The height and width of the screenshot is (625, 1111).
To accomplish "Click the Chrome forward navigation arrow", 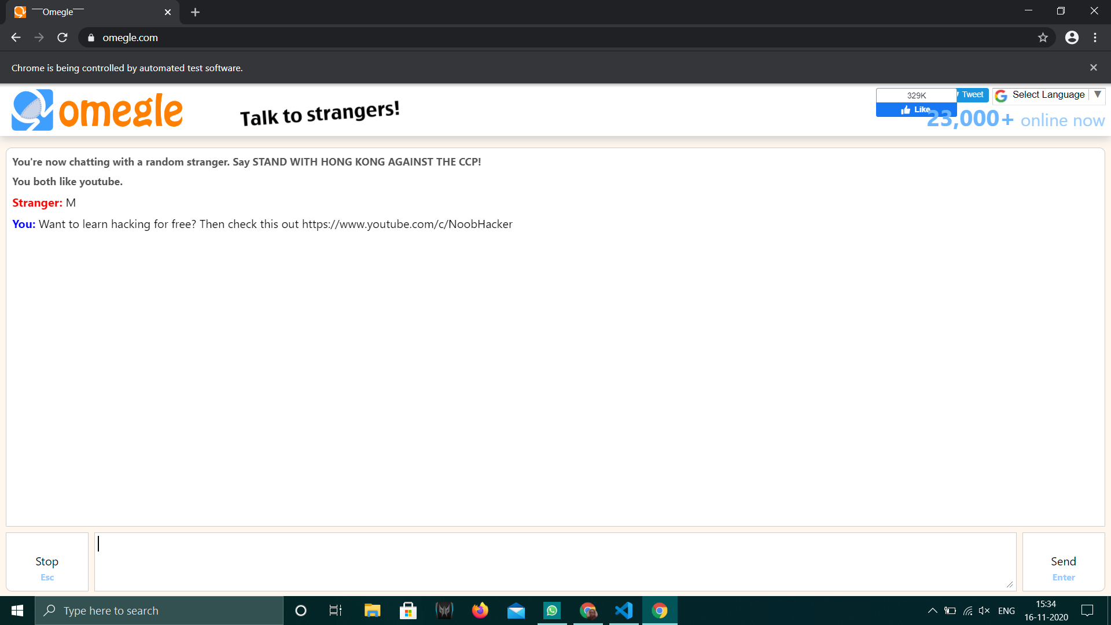I will click(36, 38).
